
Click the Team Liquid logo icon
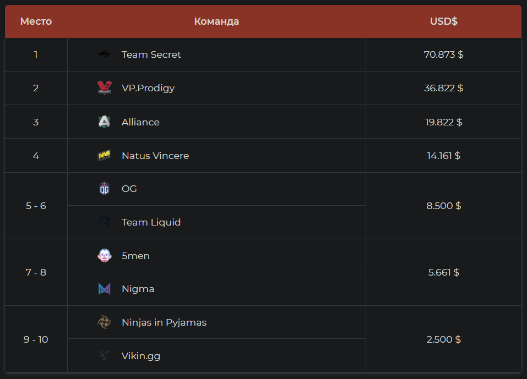[104, 222]
